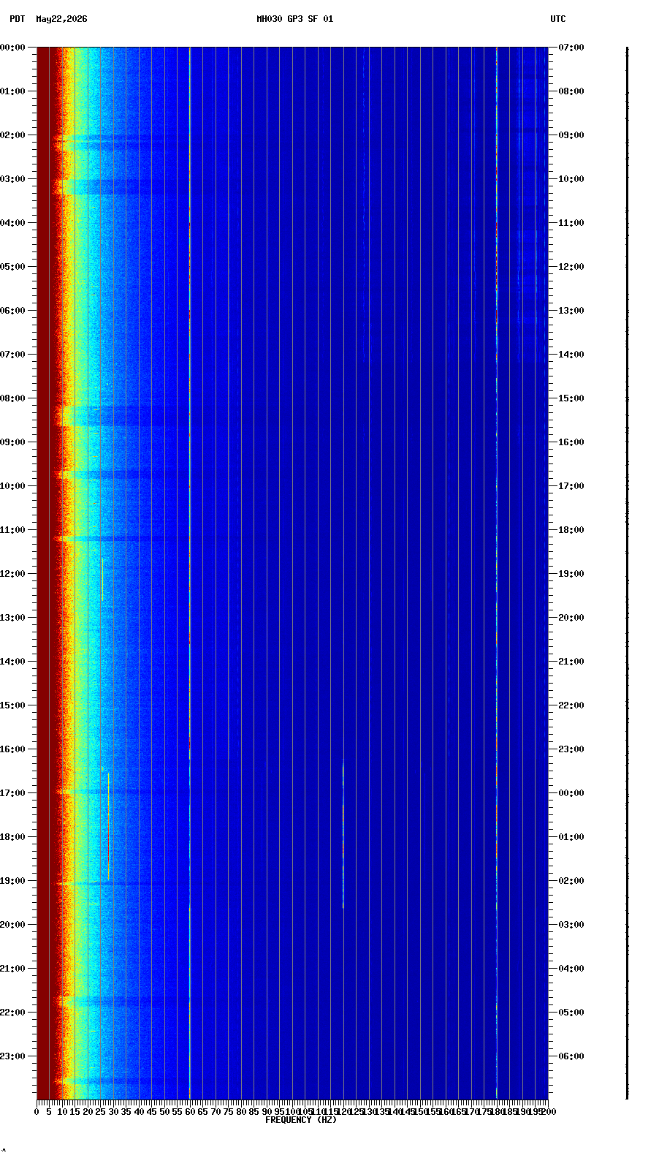Click the UTC time label '11:00' on right axis
659x1158 pixels.
pos(571,223)
